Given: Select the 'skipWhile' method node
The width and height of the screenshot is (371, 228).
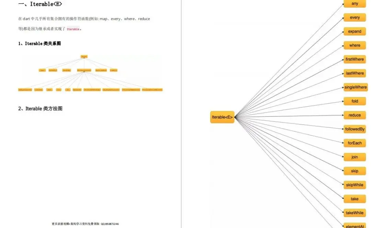Looking at the screenshot, I should pyautogui.click(x=355, y=185).
